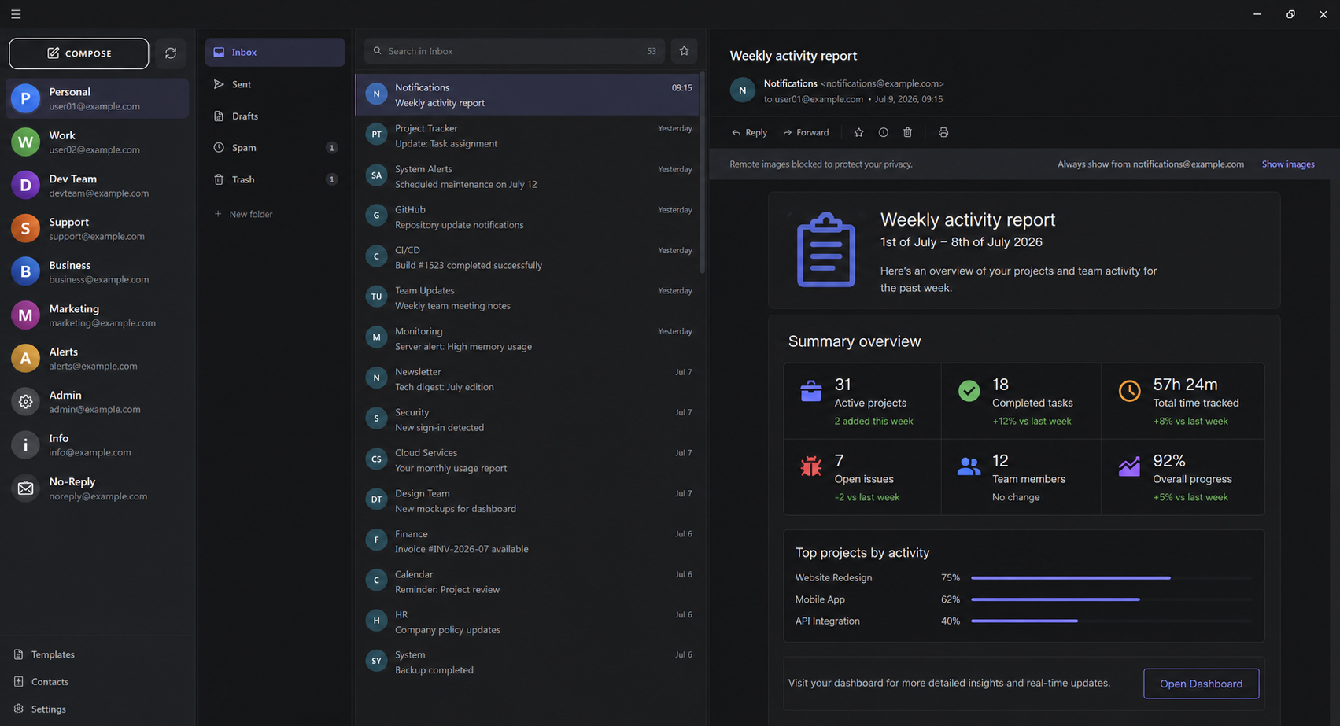This screenshot has height=726, width=1340.
Task: Click the Templates icon in sidebar
Action: (x=19, y=654)
